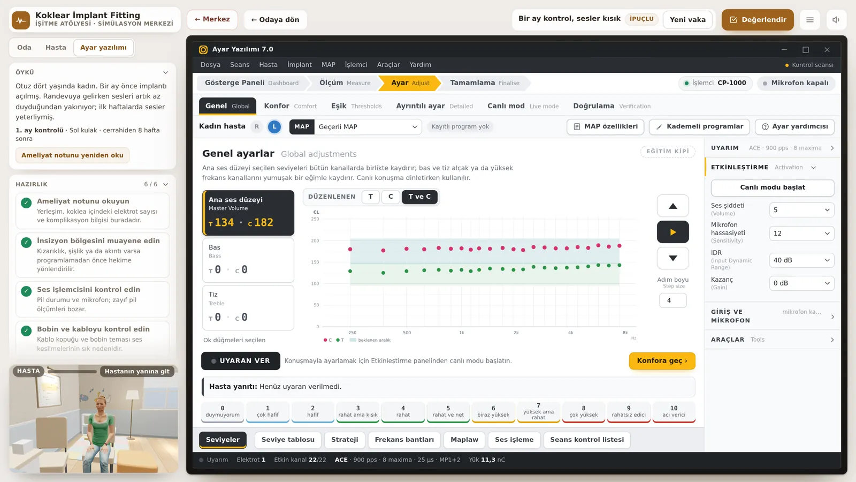Image resolution: width=856 pixels, height=482 pixels.
Task: Switch to Seviye tablosu tab
Action: click(x=288, y=440)
